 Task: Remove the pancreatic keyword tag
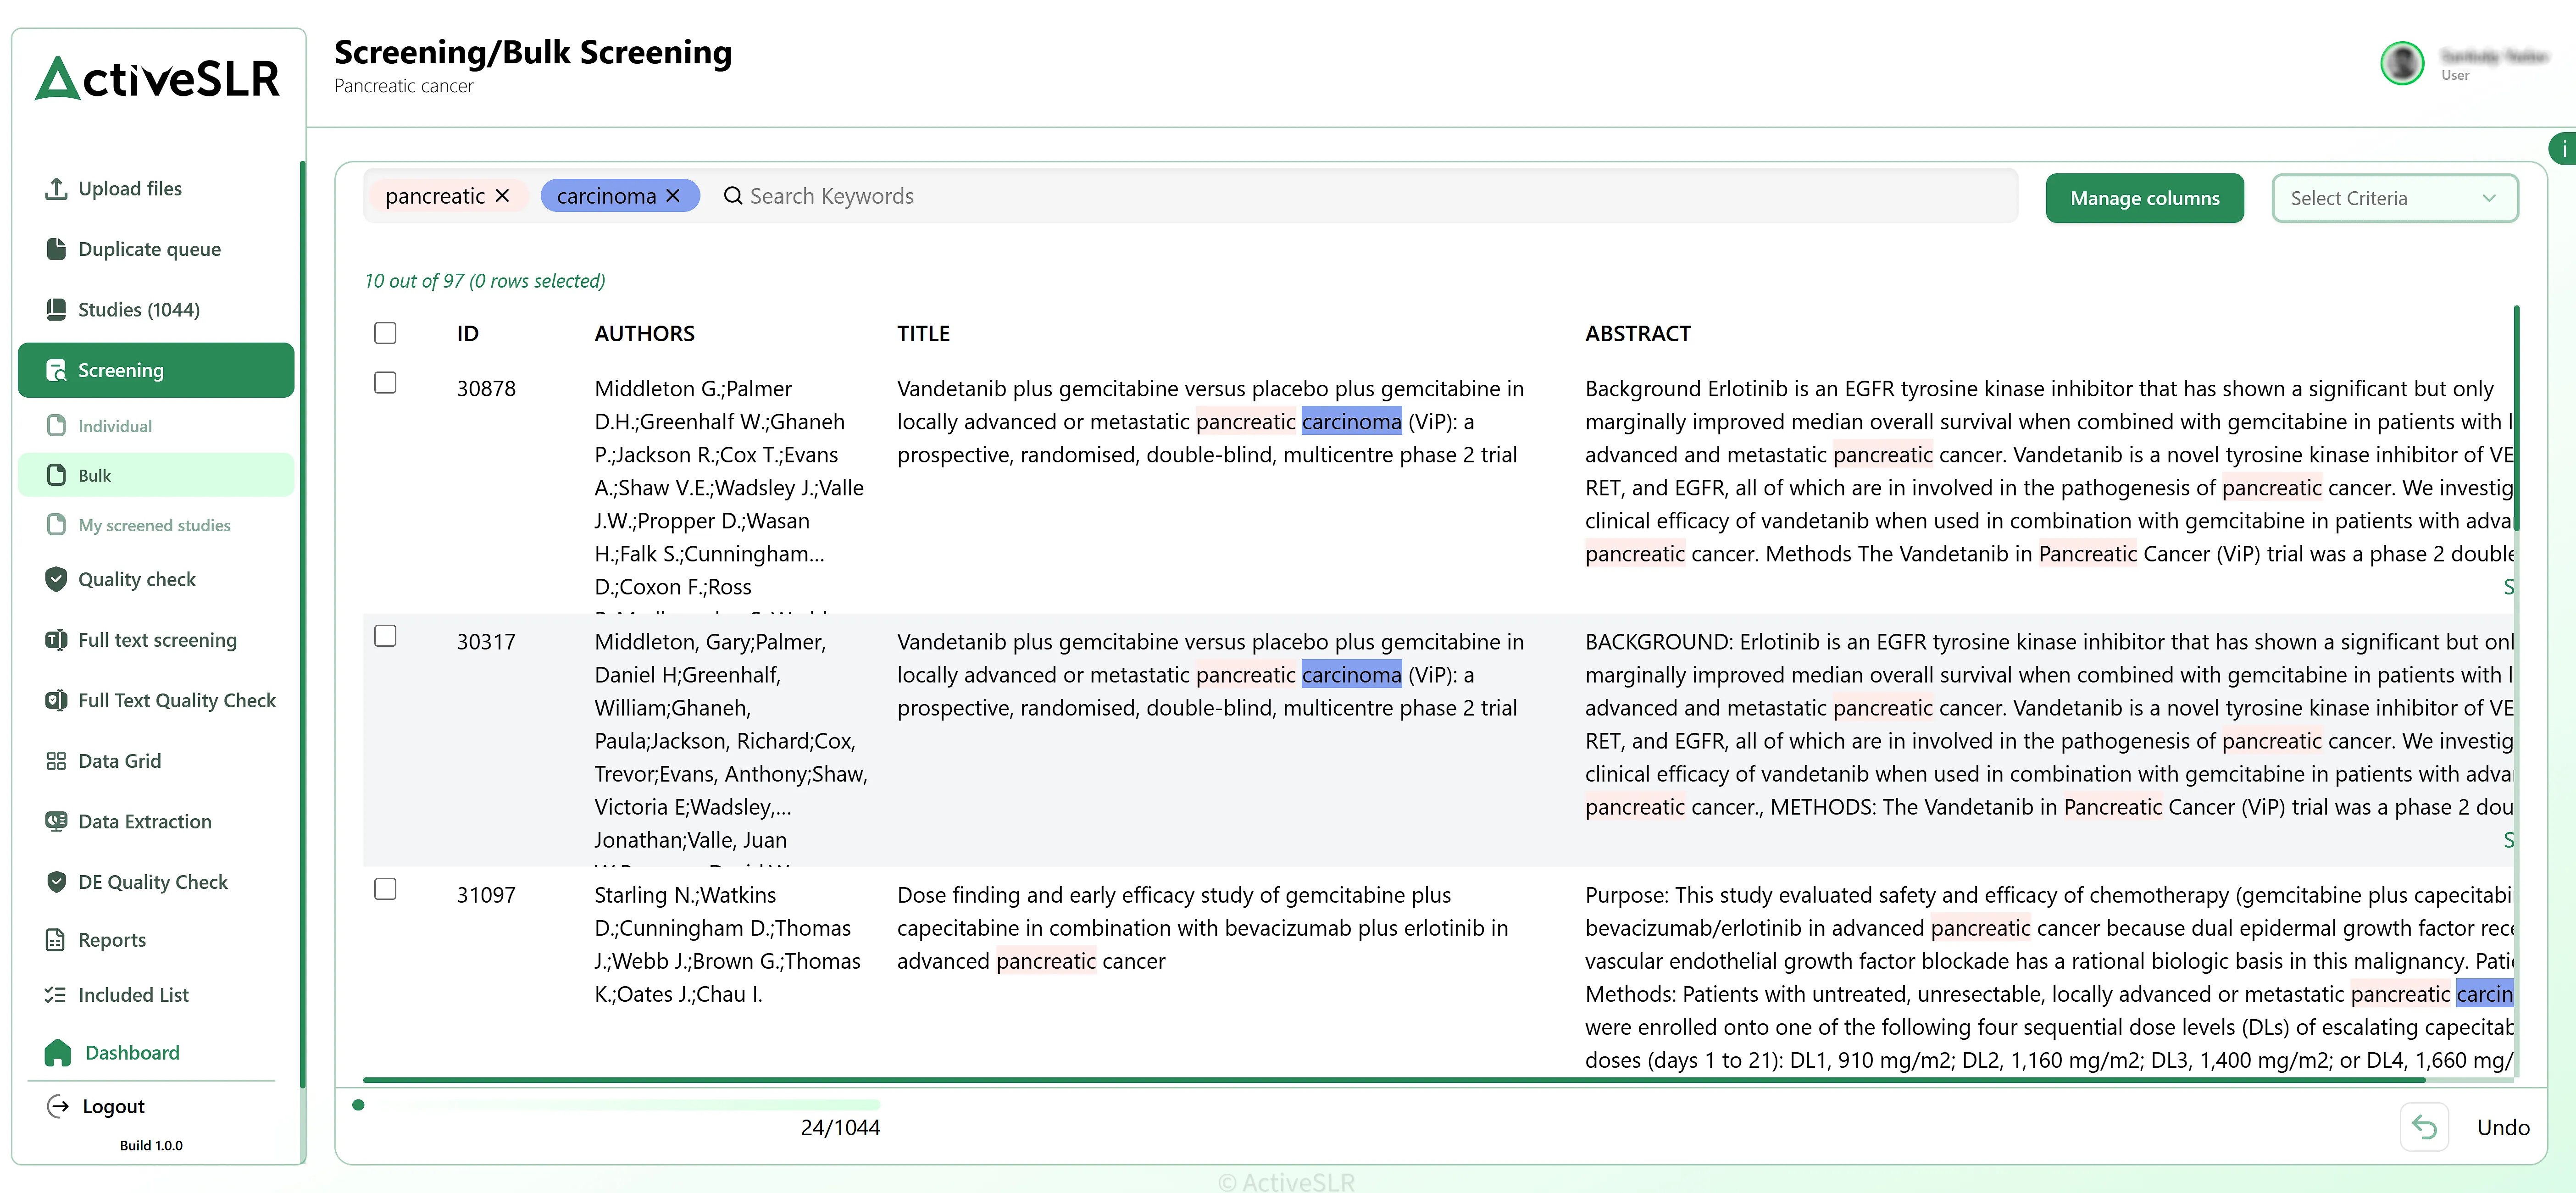coord(502,196)
